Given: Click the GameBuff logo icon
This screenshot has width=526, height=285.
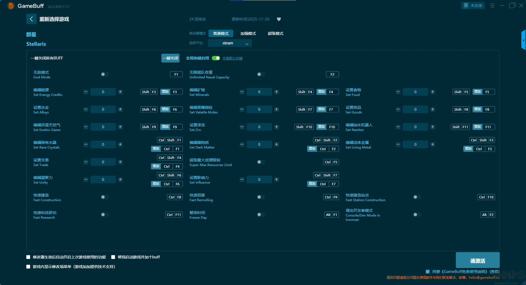Looking at the screenshot, I should 11,6.
